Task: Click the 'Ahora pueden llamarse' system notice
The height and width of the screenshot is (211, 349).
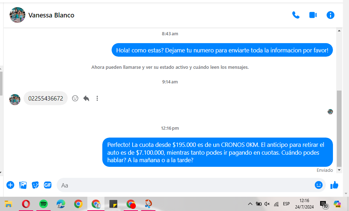Action: [x=170, y=67]
